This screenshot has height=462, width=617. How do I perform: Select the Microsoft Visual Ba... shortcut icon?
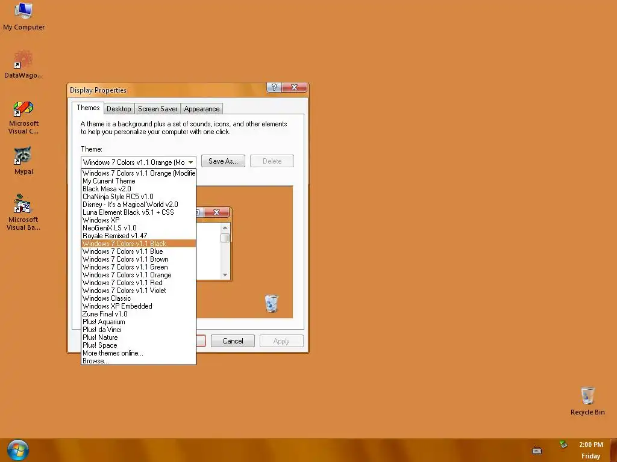tap(23, 212)
